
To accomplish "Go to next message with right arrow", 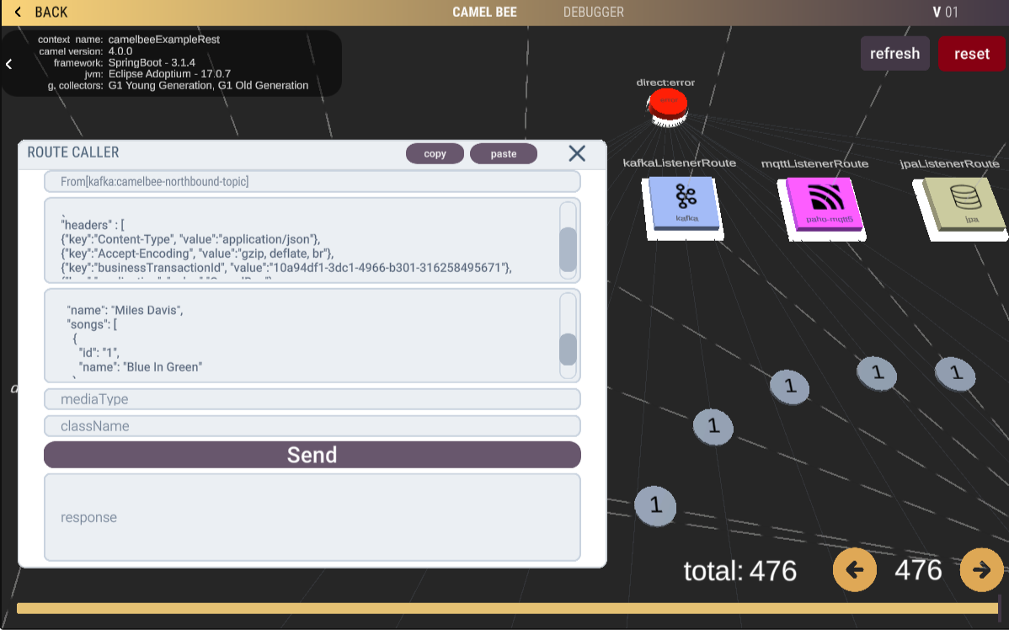I will pos(981,569).
